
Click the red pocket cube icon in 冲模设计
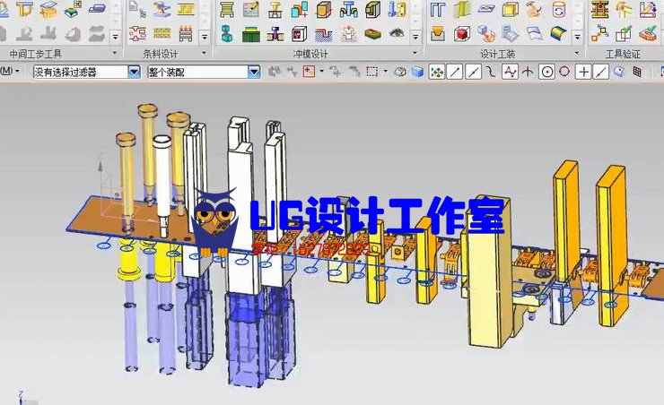[300, 34]
